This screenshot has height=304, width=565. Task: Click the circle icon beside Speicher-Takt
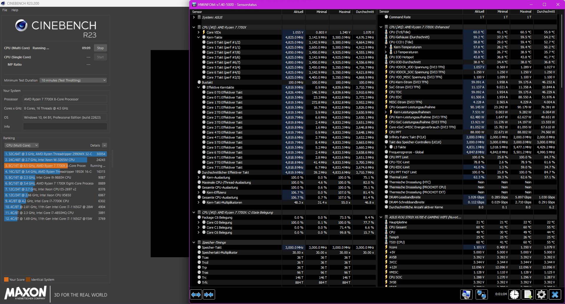[x=199, y=247]
